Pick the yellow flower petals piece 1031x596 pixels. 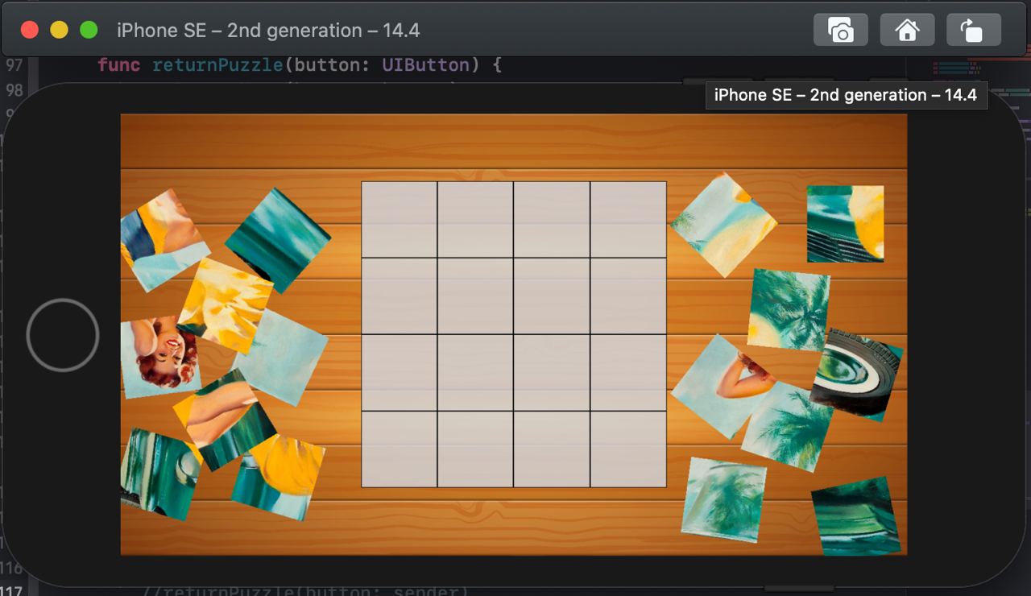coord(226,306)
